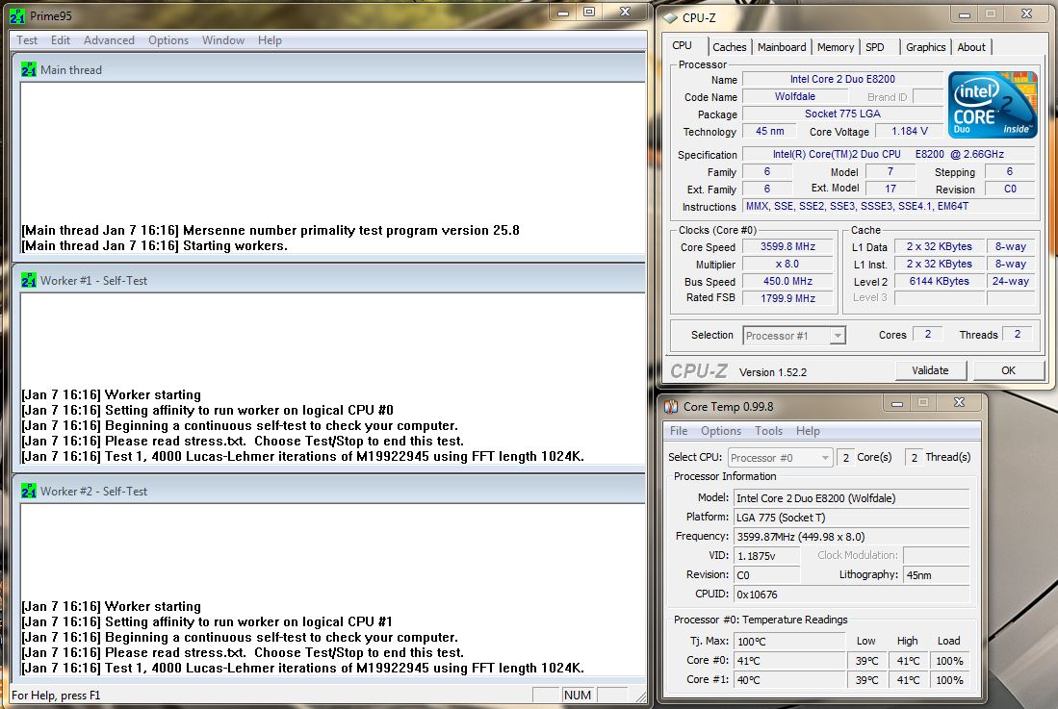Click the CPU-Z title bar icon

[669, 17]
